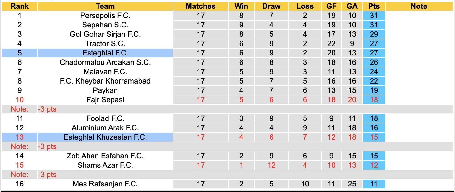Image resolution: width=455 pixels, height=192 pixels.
Task: Click the Team column header
Action: point(105,6)
